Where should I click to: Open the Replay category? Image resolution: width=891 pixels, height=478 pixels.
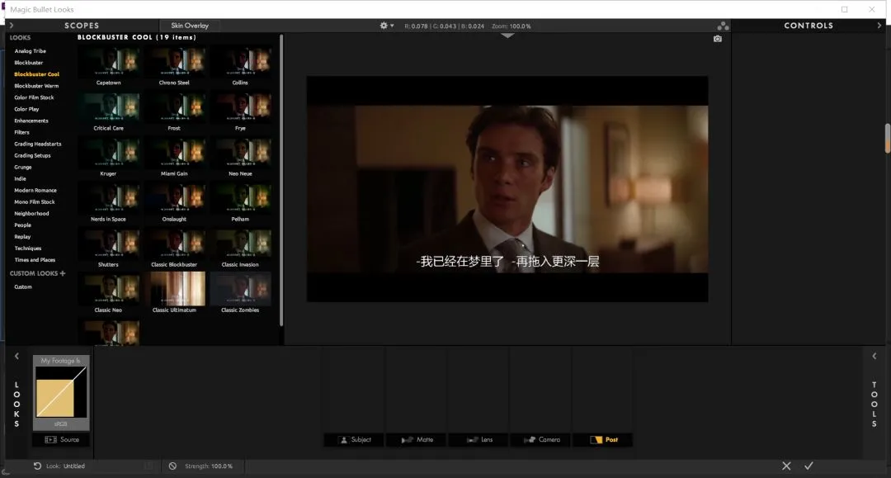(22, 236)
